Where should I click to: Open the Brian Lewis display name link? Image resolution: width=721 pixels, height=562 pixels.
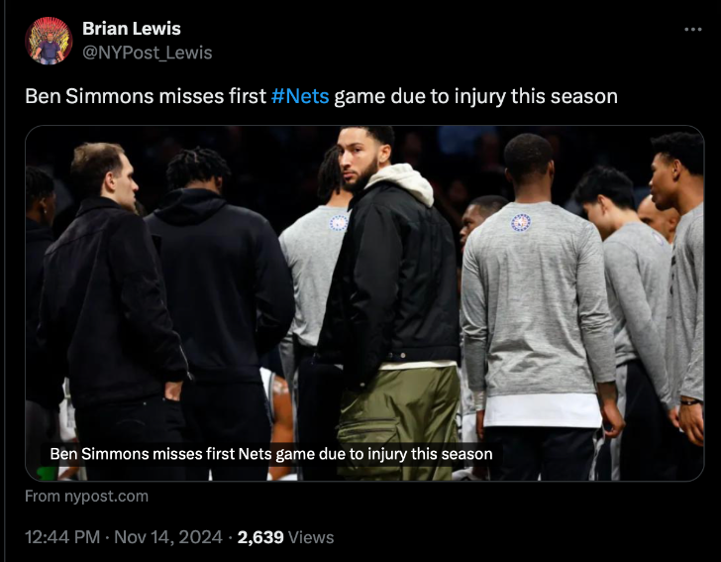point(131,29)
